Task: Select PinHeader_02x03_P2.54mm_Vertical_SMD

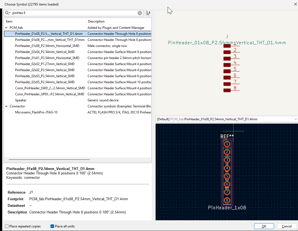Action: pos(78,76)
